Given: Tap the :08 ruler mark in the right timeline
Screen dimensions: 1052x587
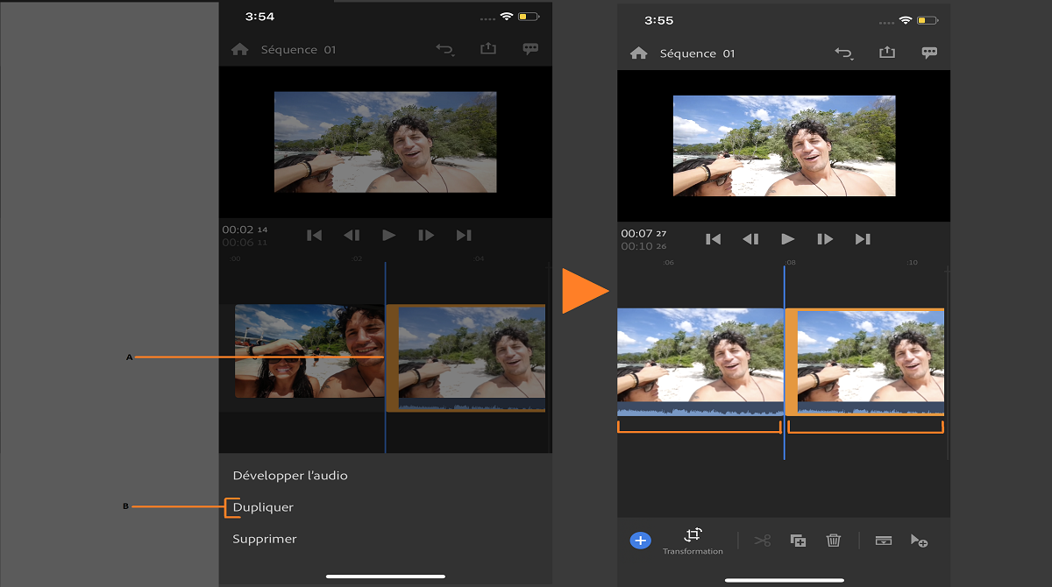Looking at the screenshot, I should point(790,263).
